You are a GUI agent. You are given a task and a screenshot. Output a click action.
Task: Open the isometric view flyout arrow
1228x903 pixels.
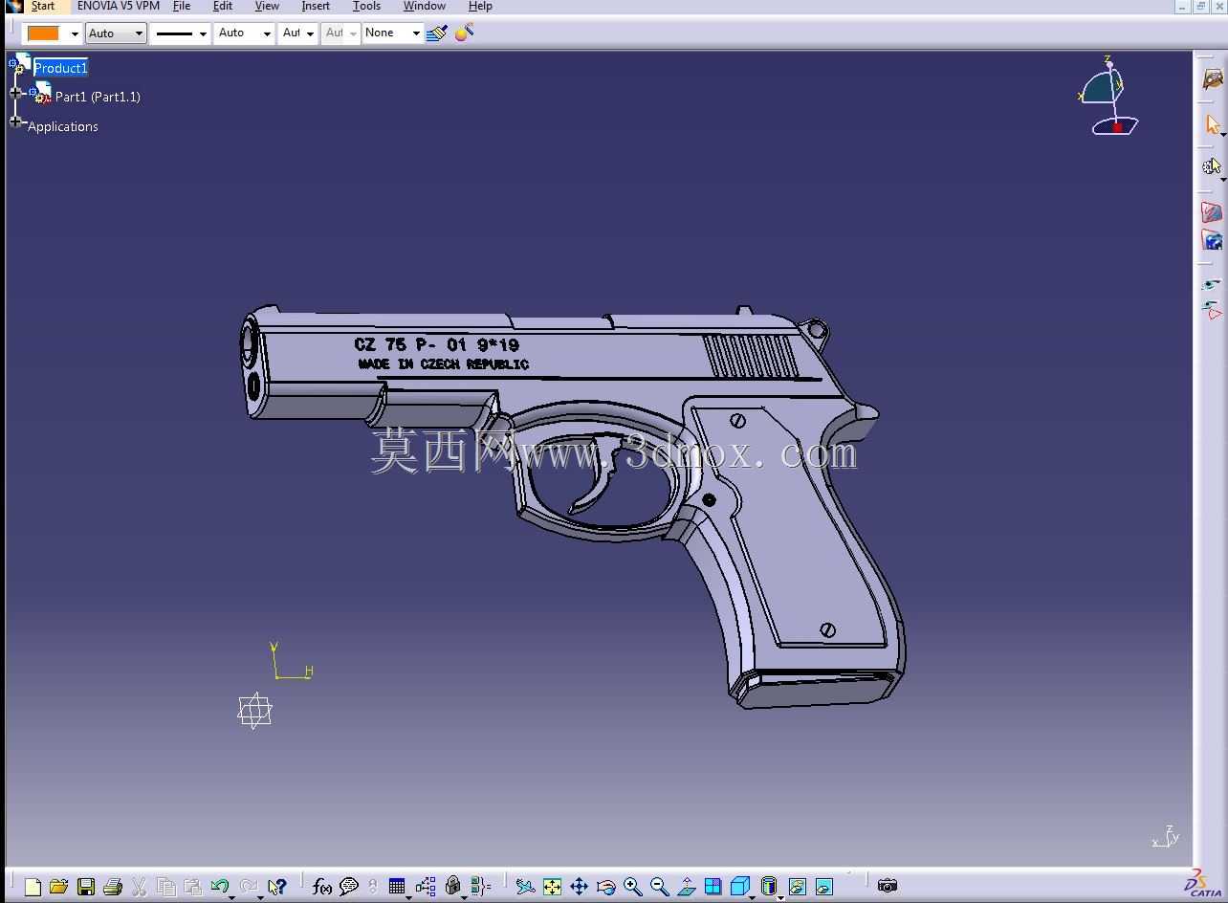pyautogui.click(x=752, y=898)
